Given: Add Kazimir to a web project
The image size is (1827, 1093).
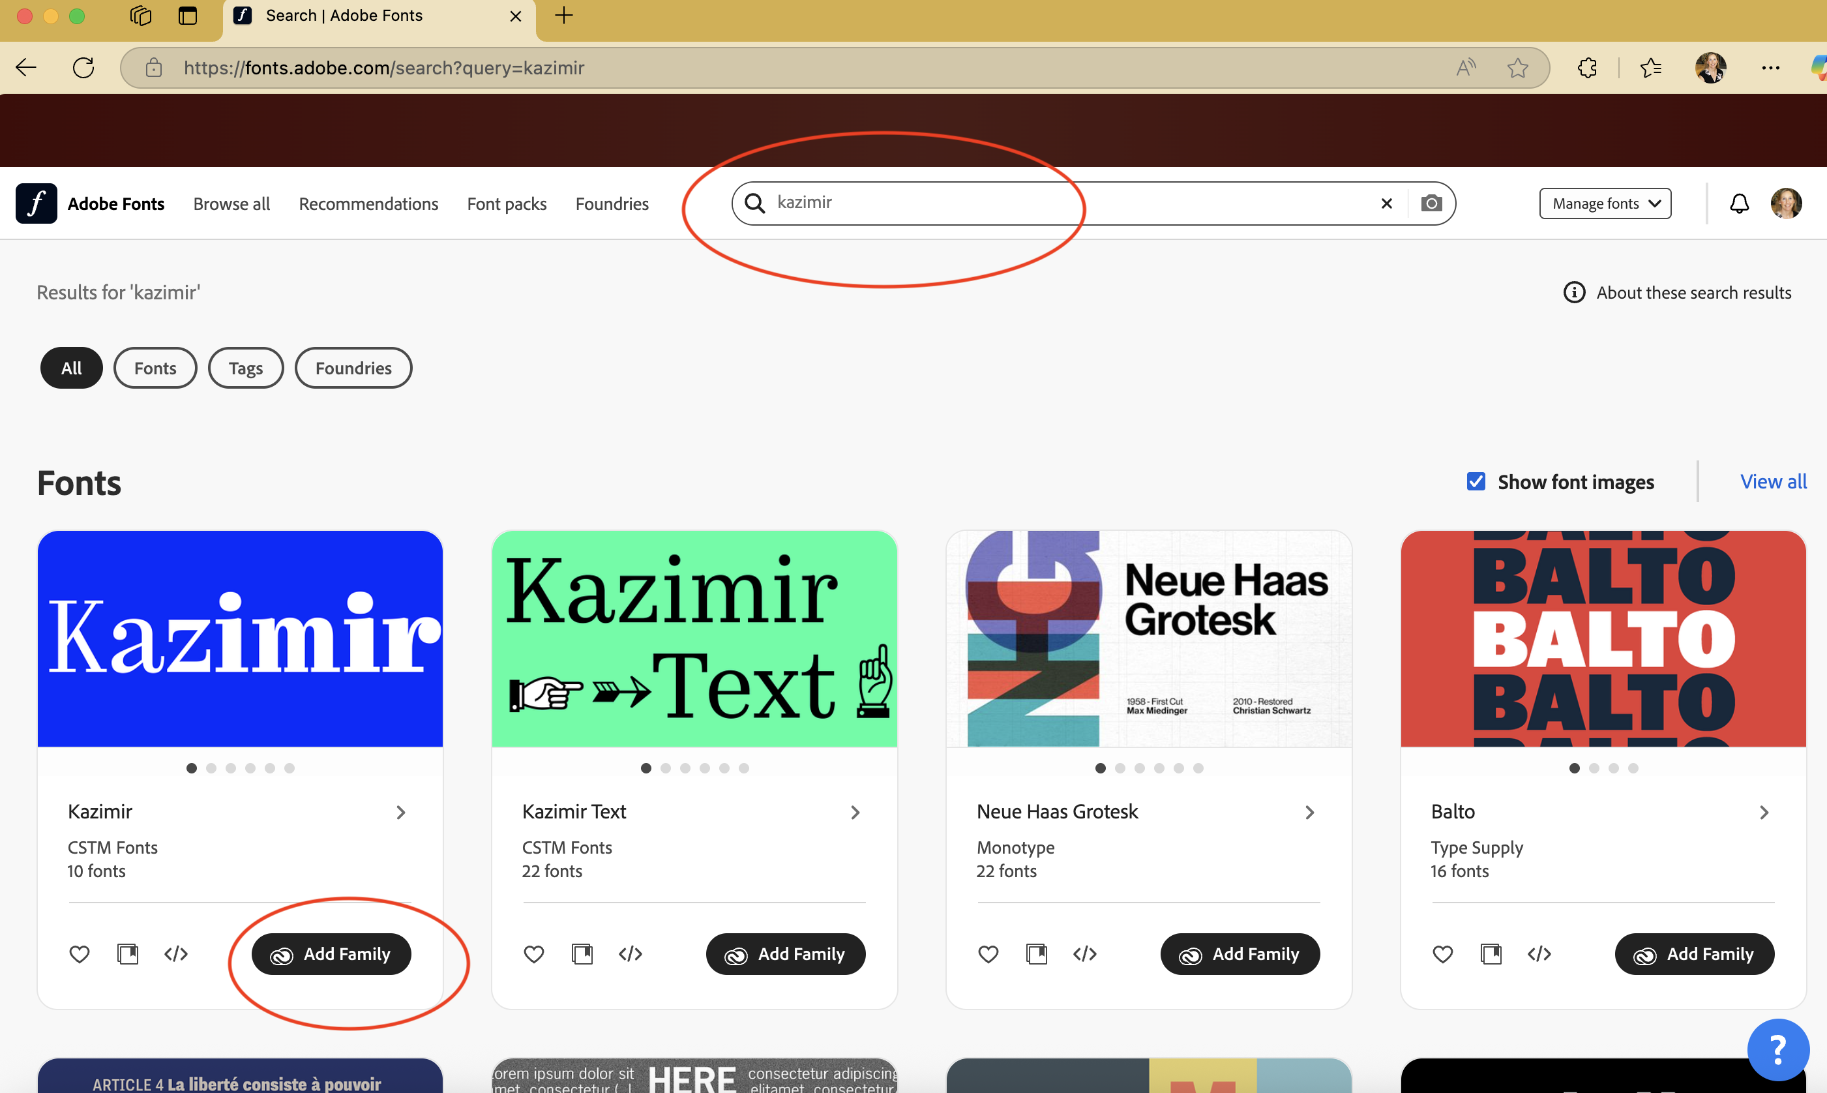Looking at the screenshot, I should [x=128, y=954].
